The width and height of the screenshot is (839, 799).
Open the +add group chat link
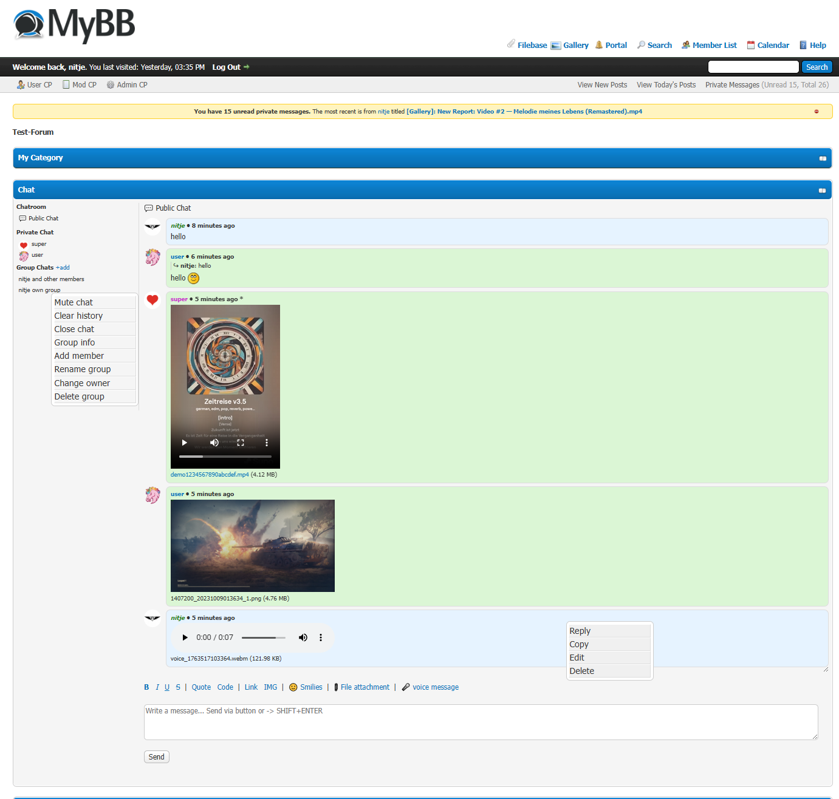point(63,268)
